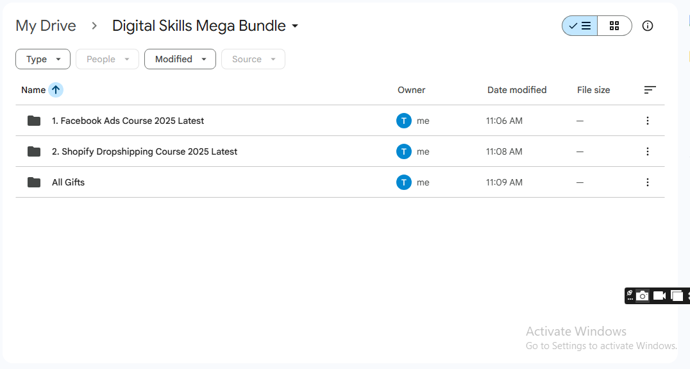This screenshot has height=369, width=690.
Task: Click folder icon of Facebook Ads Course
Action: (34, 121)
